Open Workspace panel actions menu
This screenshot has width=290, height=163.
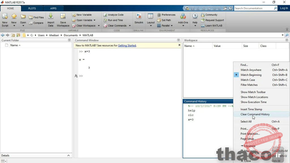287,40
